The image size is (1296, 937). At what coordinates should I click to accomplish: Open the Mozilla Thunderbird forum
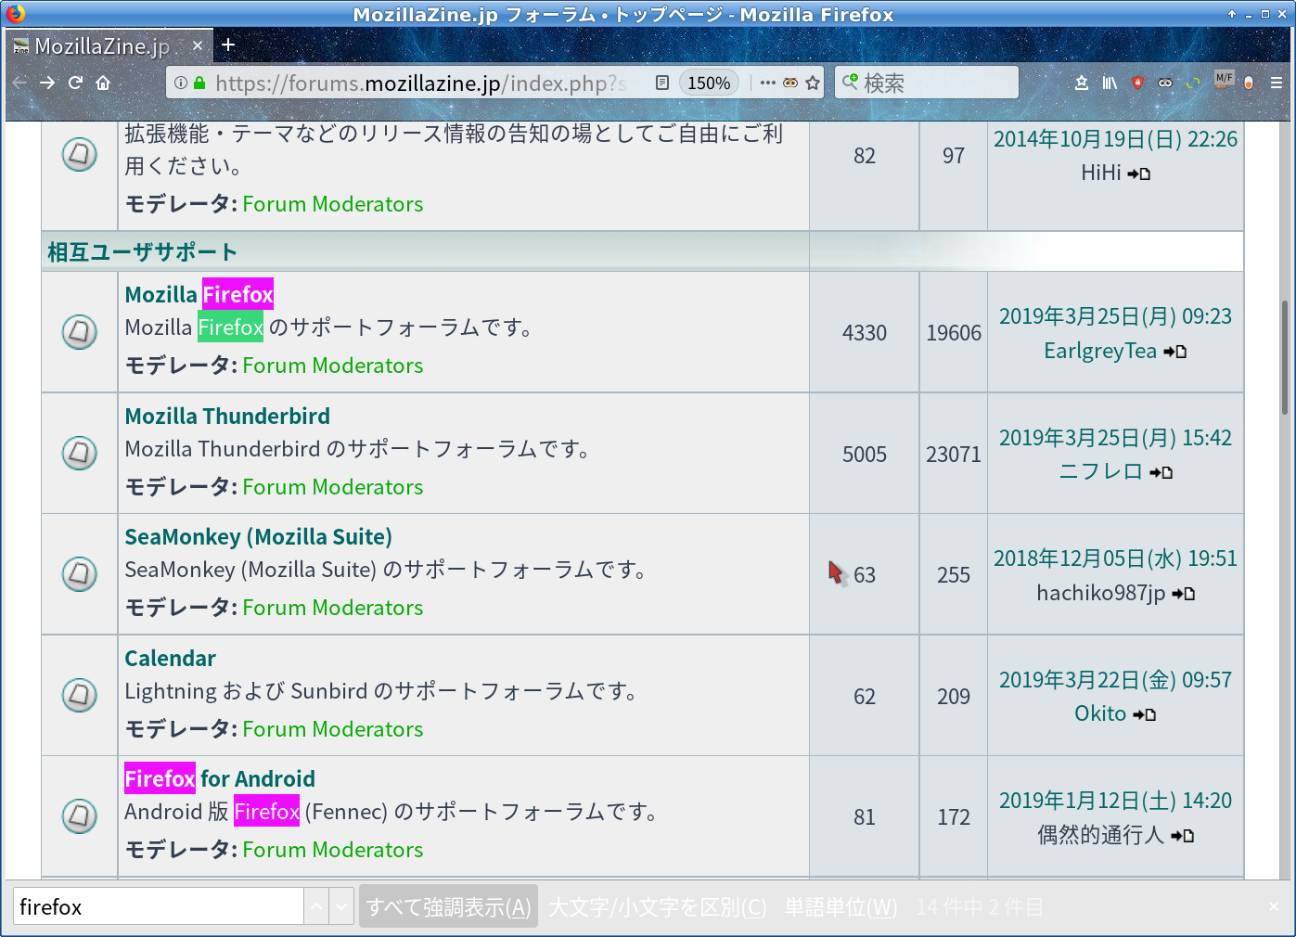(227, 416)
